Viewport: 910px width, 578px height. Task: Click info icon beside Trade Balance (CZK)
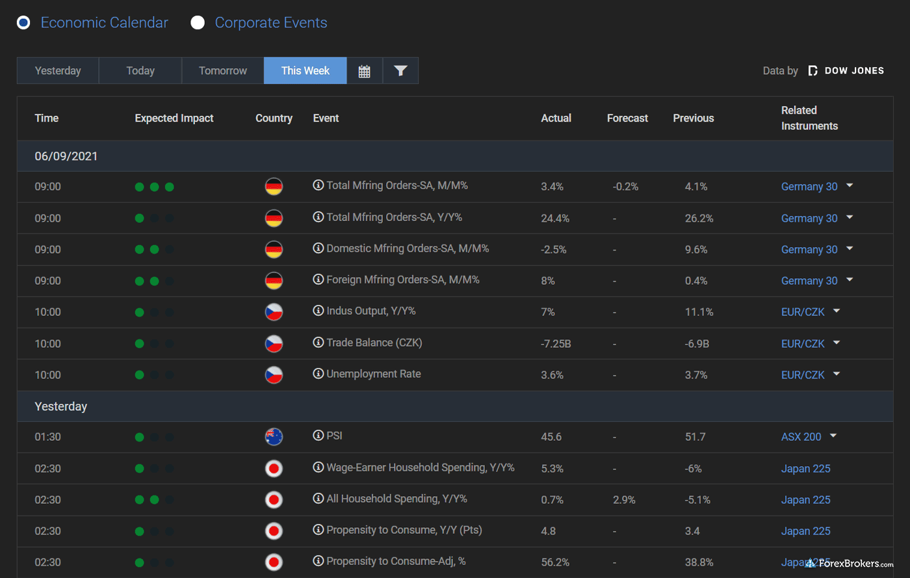click(318, 343)
